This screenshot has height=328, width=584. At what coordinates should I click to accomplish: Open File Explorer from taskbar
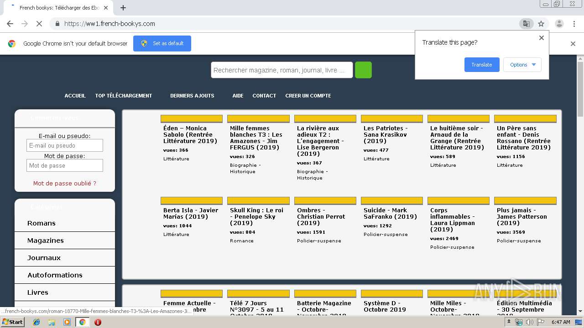point(52,322)
